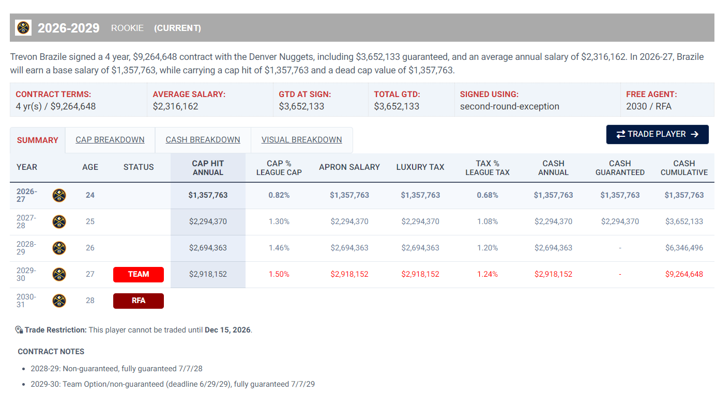Open the Trade Player tool
The image size is (716, 396).
coord(657,134)
